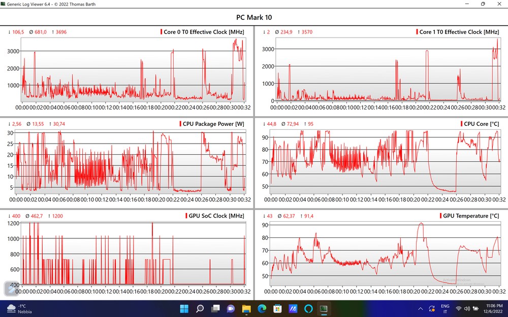Open weather widget showing Nebbia

20,308
